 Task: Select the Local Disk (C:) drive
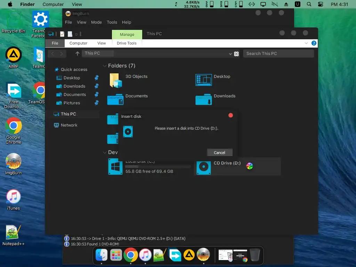tap(149, 167)
